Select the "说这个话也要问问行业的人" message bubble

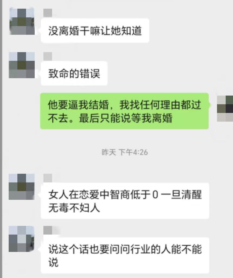(x=125, y=255)
